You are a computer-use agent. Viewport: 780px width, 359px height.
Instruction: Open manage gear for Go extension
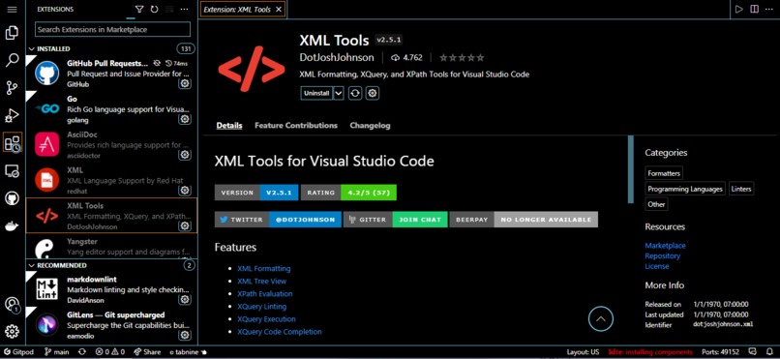[185, 119]
